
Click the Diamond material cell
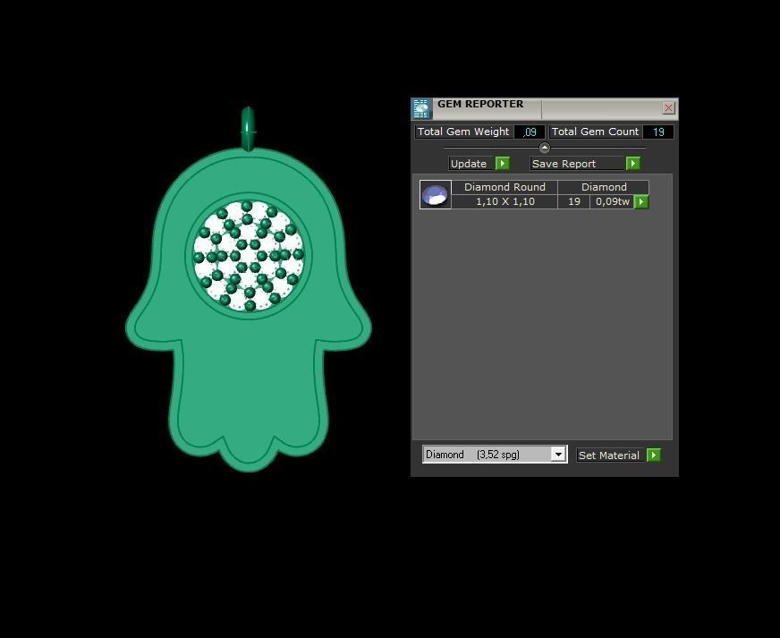[604, 187]
